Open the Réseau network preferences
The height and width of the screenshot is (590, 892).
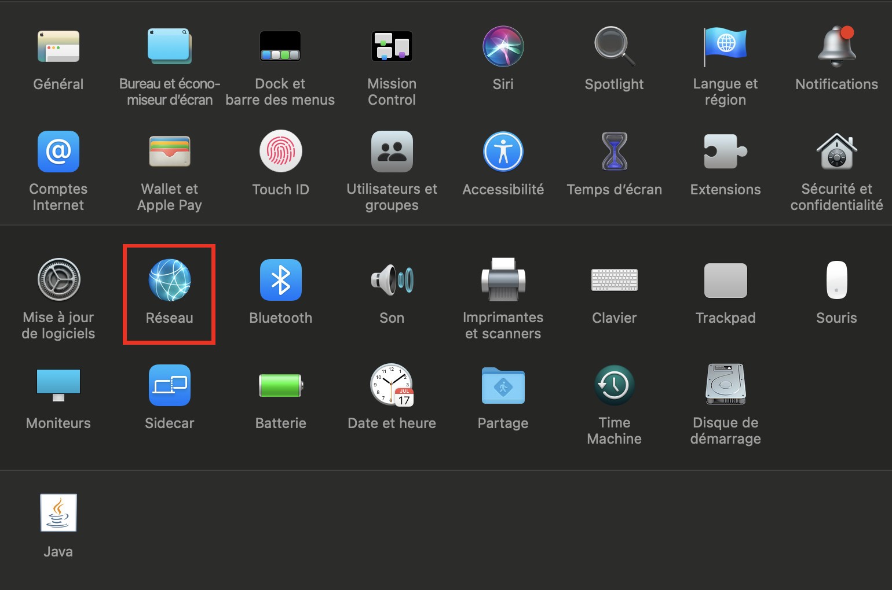tap(169, 281)
